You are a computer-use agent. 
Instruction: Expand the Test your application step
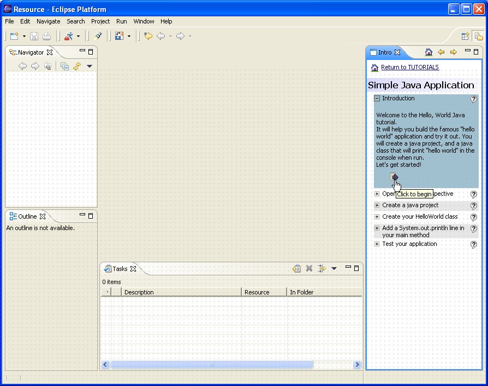point(377,244)
